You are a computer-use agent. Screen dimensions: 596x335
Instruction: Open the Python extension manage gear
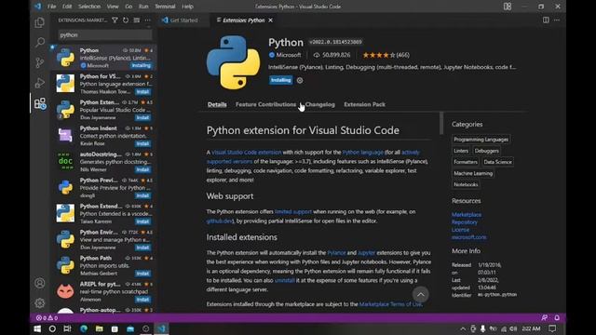click(x=300, y=80)
